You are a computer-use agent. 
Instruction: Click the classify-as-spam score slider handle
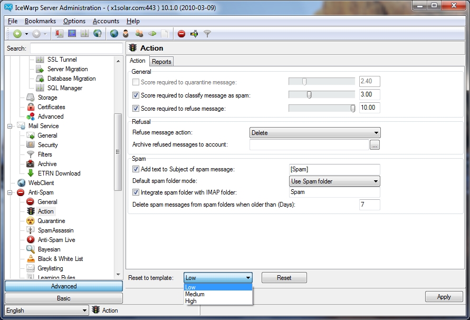(309, 95)
